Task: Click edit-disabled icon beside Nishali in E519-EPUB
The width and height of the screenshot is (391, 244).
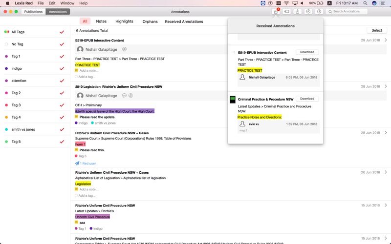Action: (124, 49)
